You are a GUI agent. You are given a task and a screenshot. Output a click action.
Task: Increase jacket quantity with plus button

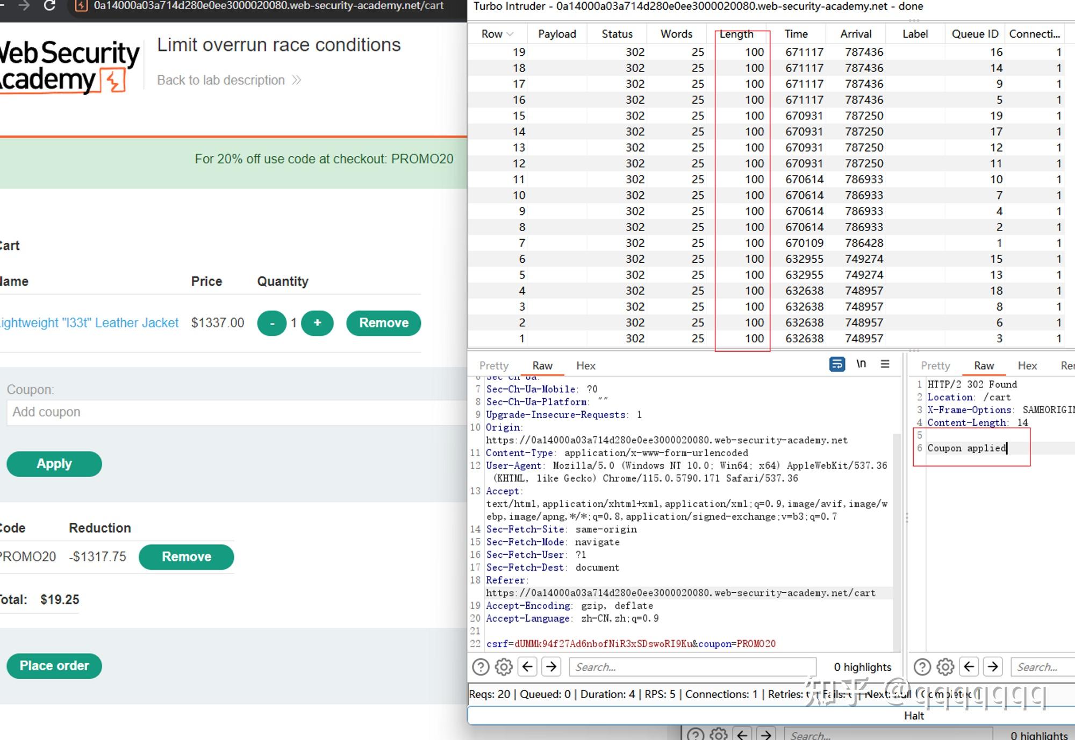click(317, 323)
